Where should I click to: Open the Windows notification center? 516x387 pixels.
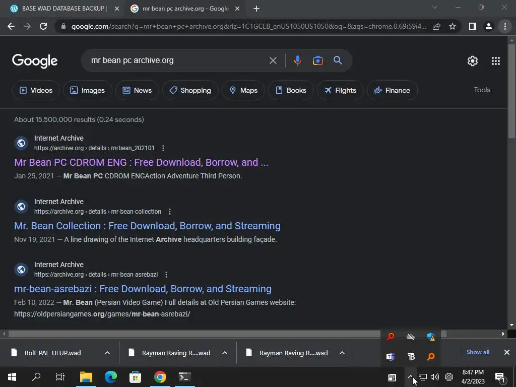coord(499,377)
